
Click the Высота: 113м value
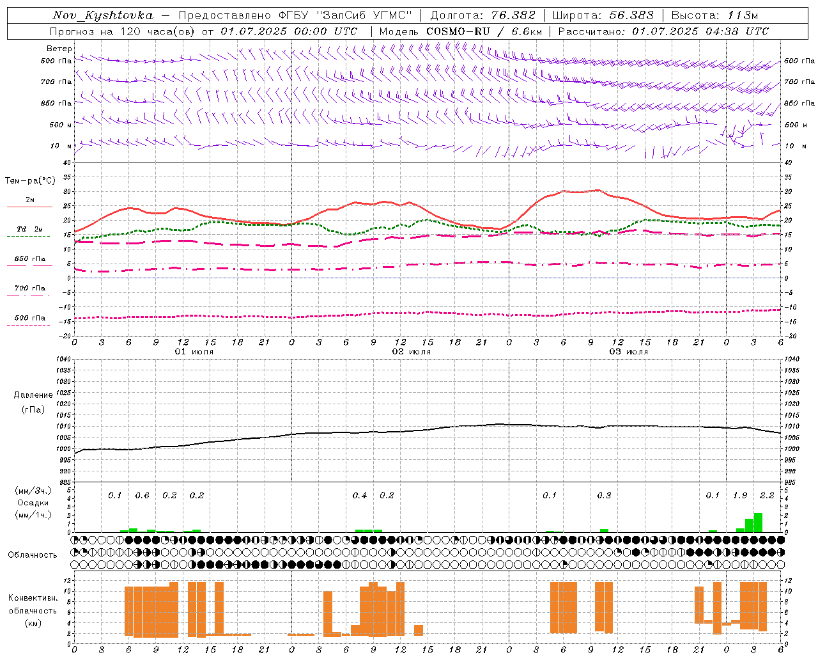click(x=714, y=15)
